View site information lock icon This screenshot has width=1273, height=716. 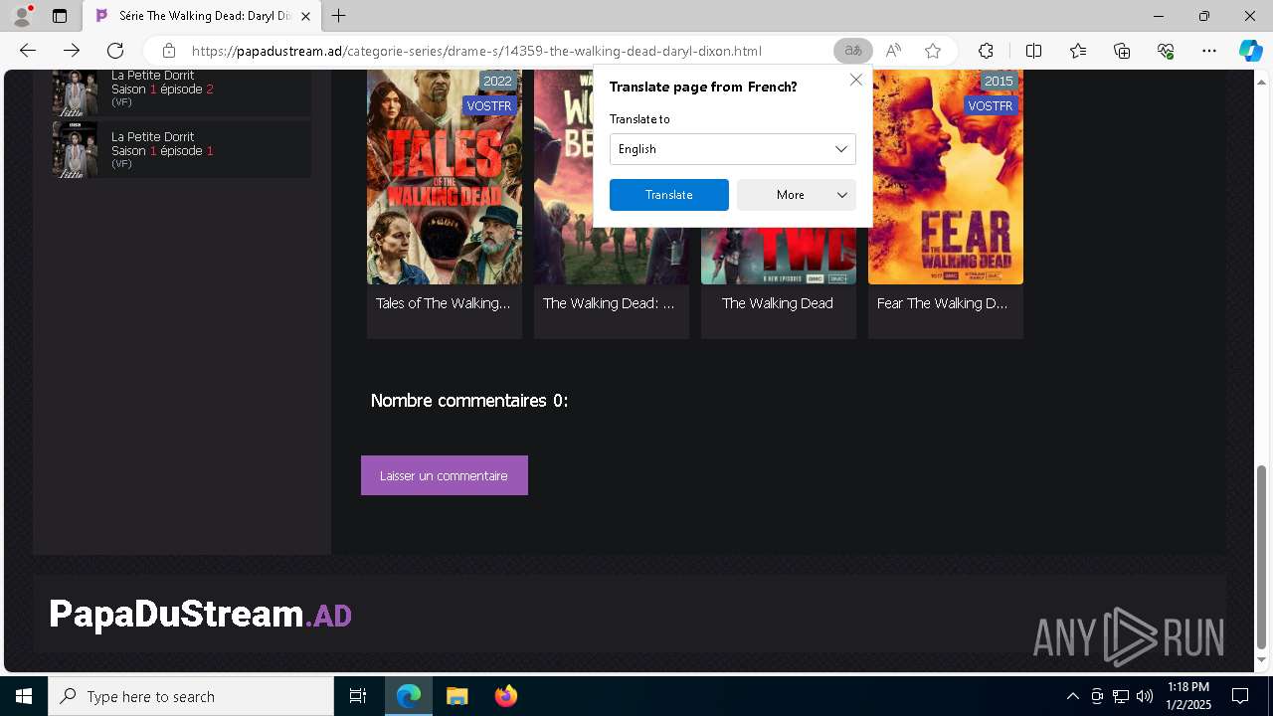(x=169, y=51)
